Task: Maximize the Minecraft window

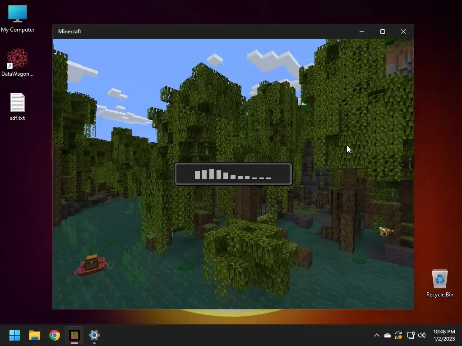Action: pyautogui.click(x=383, y=32)
